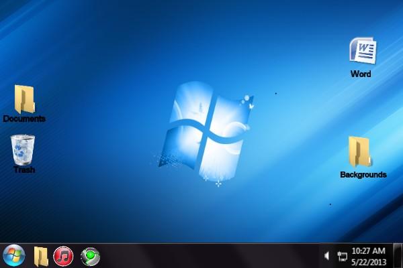
Task: Click the 'Word' shortcut text label
Action: pos(361,74)
